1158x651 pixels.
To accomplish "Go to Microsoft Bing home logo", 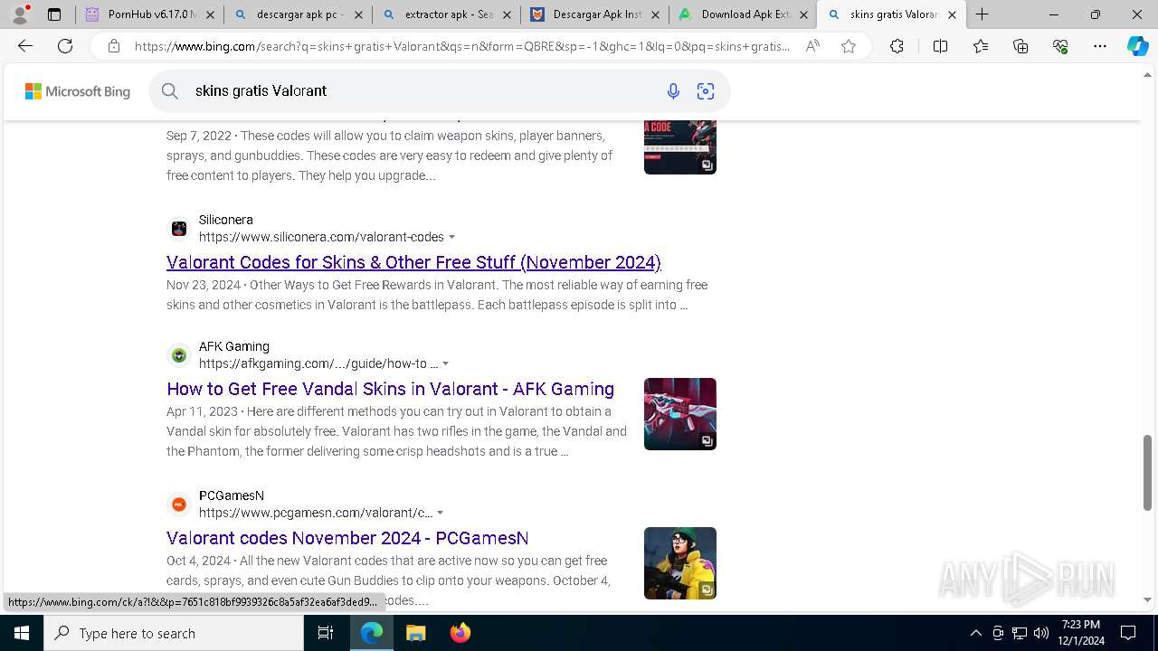I will (x=78, y=91).
